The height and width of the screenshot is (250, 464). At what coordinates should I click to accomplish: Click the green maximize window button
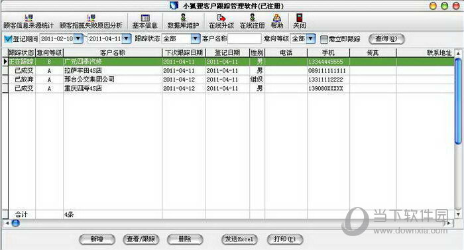pyautogui.click(x=445, y=6)
